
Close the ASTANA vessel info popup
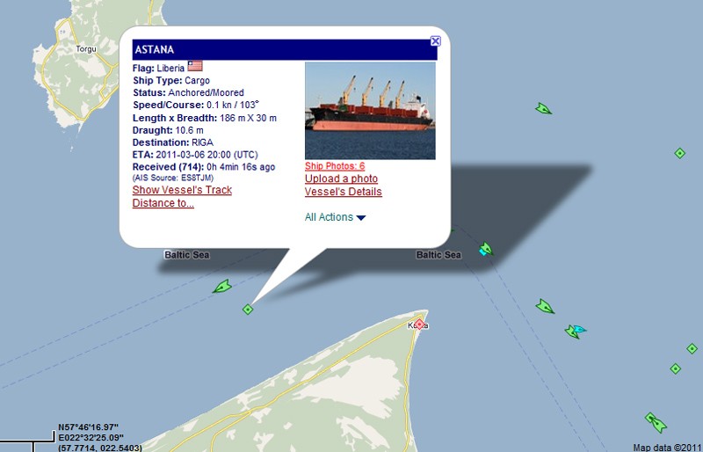click(435, 41)
